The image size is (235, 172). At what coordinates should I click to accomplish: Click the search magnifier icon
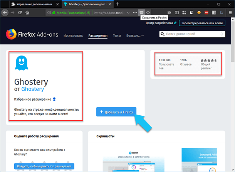(163, 34)
